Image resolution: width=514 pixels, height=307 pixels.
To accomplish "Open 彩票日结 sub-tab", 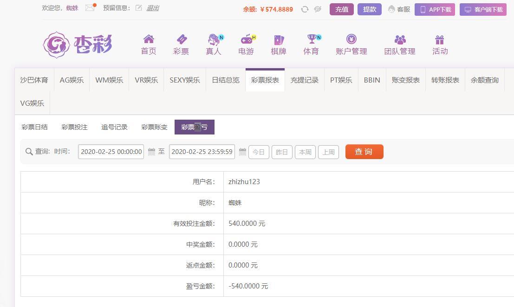I will (34, 127).
